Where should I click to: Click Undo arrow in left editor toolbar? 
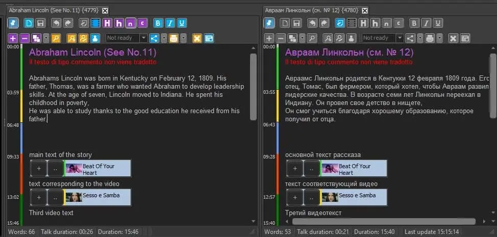[x=57, y=23]
